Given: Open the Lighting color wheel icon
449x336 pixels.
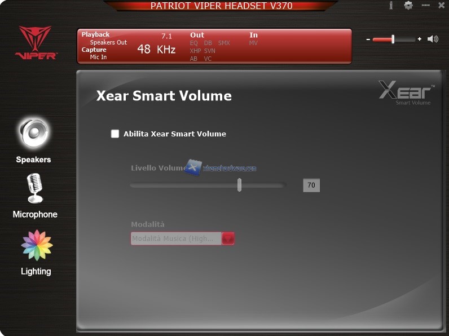Looking at the screenshot, I should (x=37, y=245).
